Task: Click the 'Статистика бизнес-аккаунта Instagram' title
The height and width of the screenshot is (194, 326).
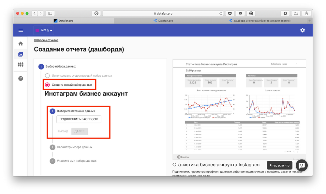Action: click(216, 165)
